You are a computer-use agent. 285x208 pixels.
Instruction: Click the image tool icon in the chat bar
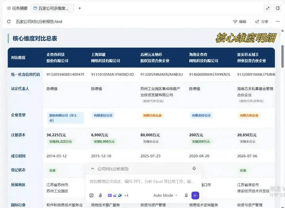tap(115, 195)
